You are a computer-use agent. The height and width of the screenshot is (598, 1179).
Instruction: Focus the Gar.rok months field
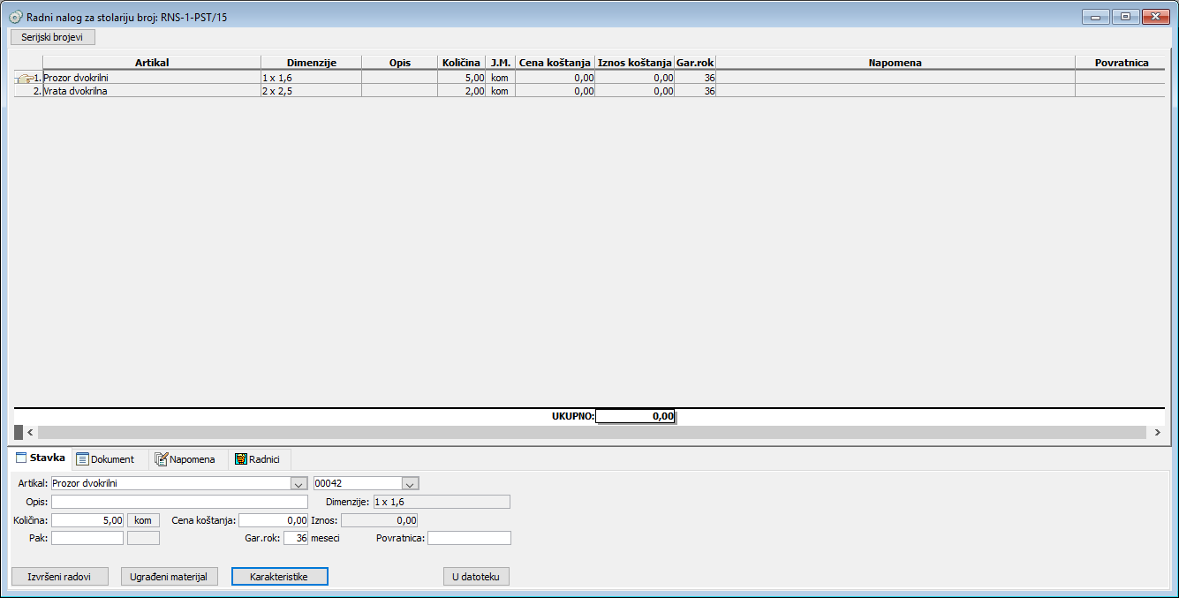pyautogui.click(x=296, y=538)
